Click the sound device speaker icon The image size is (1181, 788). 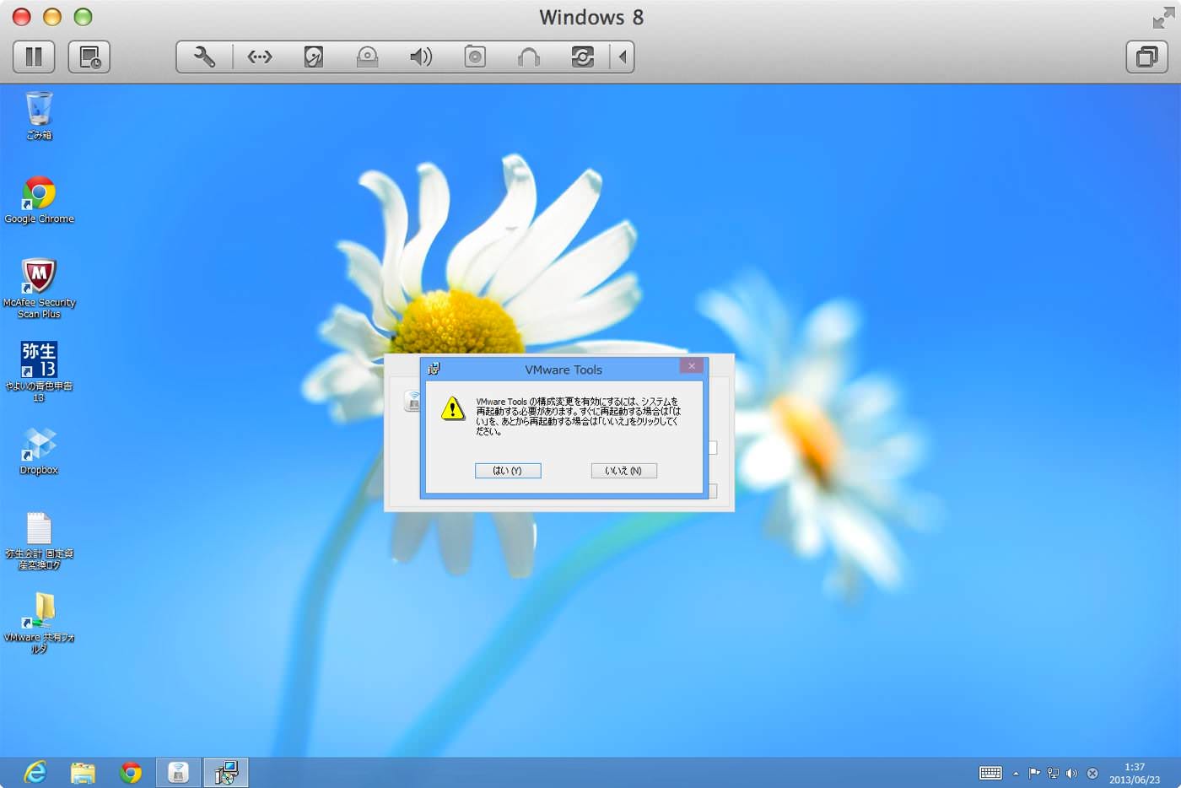click(421, 57)
